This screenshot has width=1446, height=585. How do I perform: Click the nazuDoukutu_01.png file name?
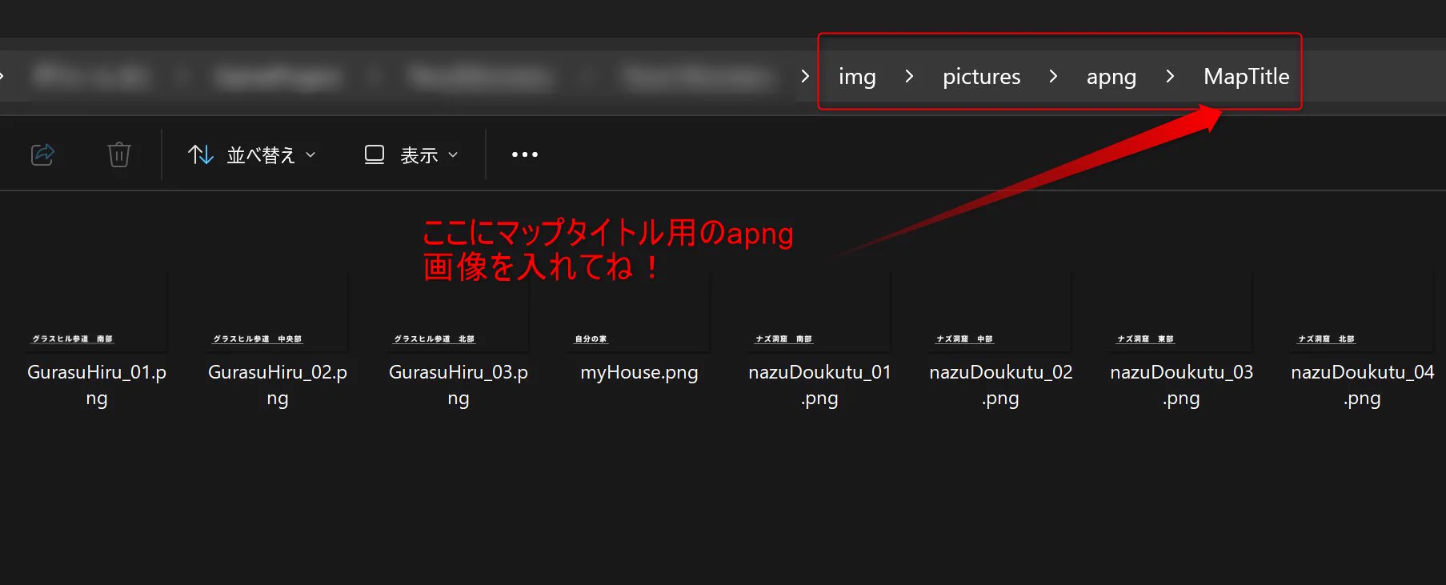[x=820, y=385]
